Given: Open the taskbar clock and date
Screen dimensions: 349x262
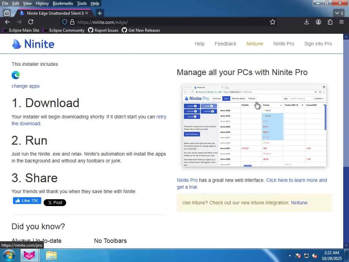Looking at the screenshot, I should [332, 256].
